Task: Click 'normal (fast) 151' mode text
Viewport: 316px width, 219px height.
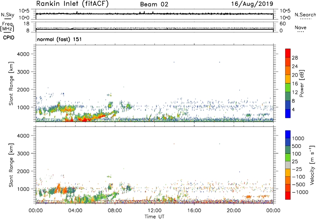Action: point(59,39)
